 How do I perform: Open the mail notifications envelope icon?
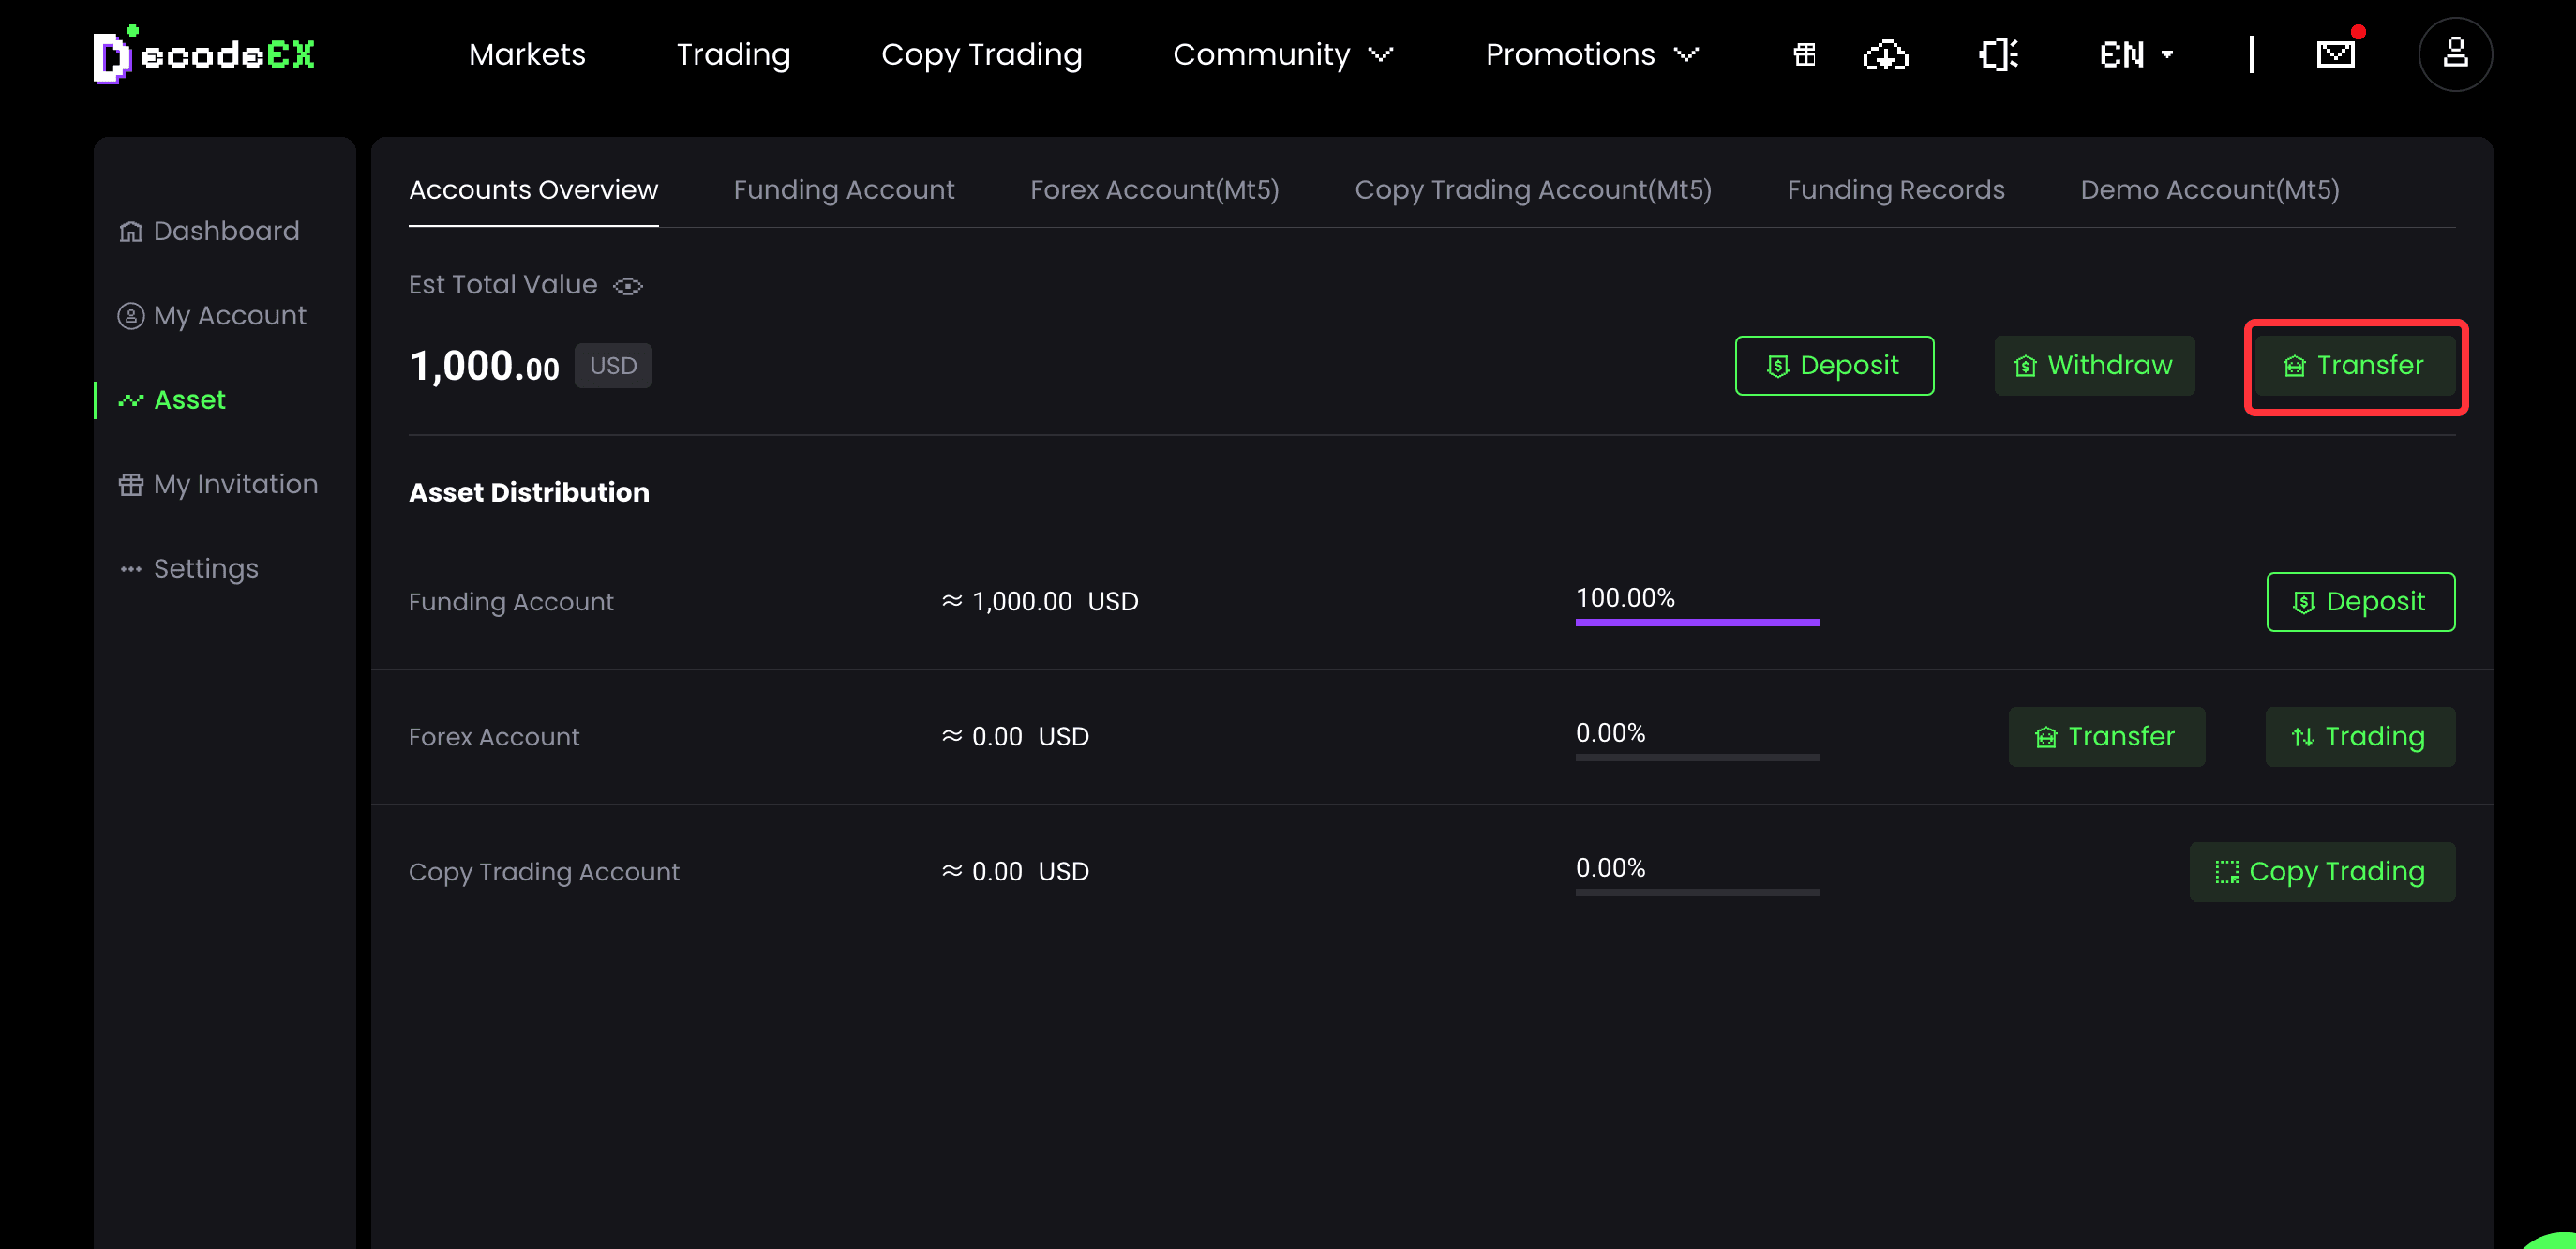click(2336, 54)
